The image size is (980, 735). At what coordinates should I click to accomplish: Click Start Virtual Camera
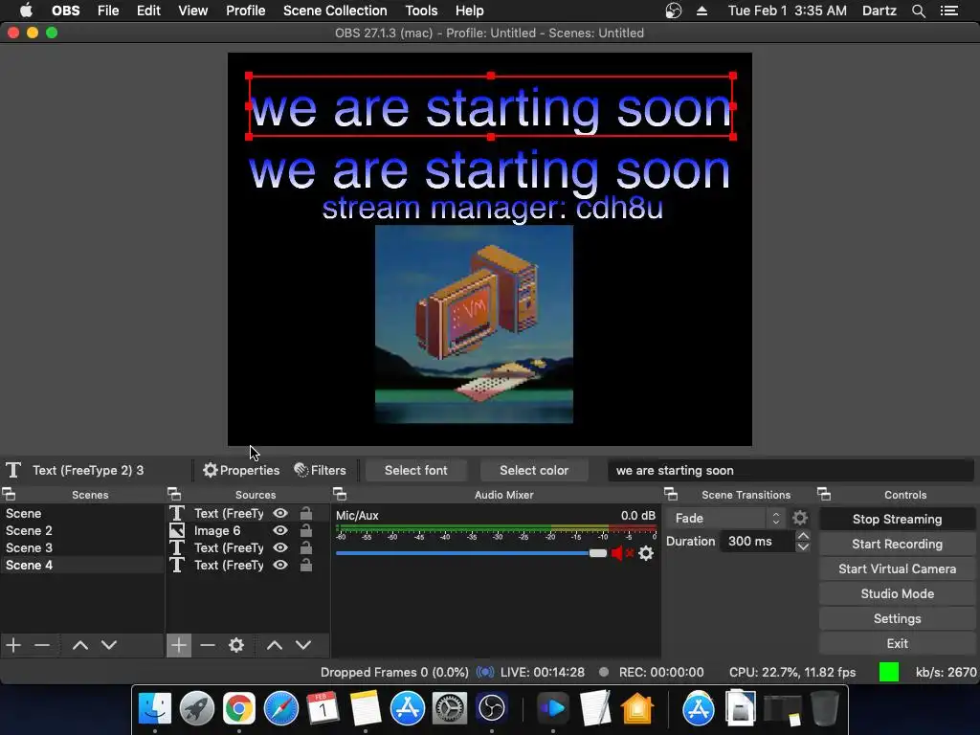[897, 569]
